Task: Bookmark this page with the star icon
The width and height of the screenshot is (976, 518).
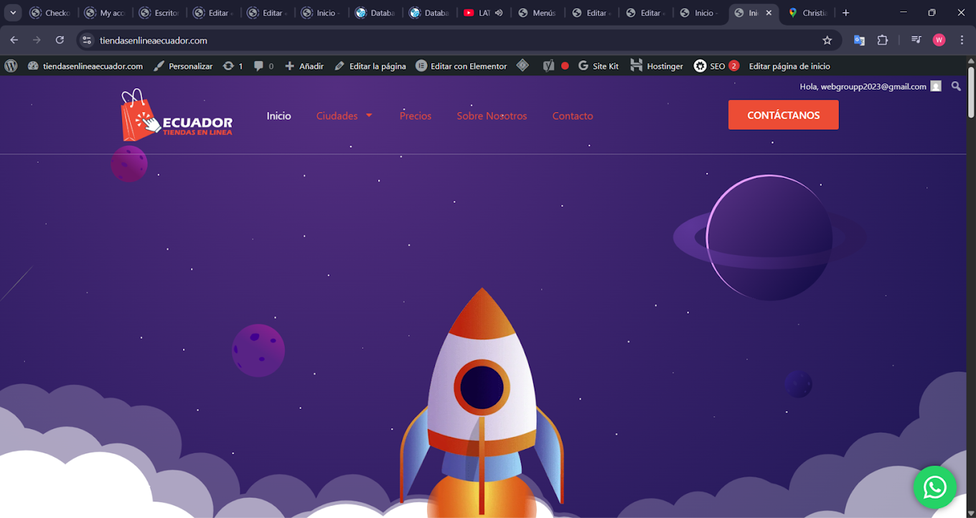Action: [827, 40]
